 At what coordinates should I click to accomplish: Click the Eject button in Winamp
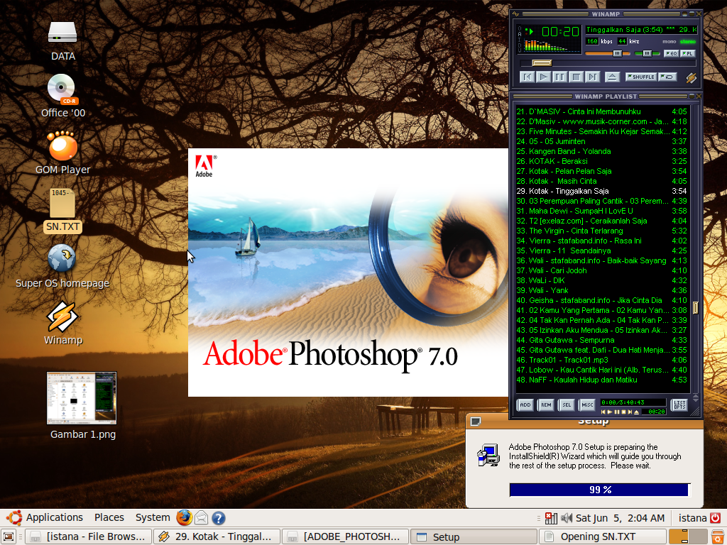612,77
